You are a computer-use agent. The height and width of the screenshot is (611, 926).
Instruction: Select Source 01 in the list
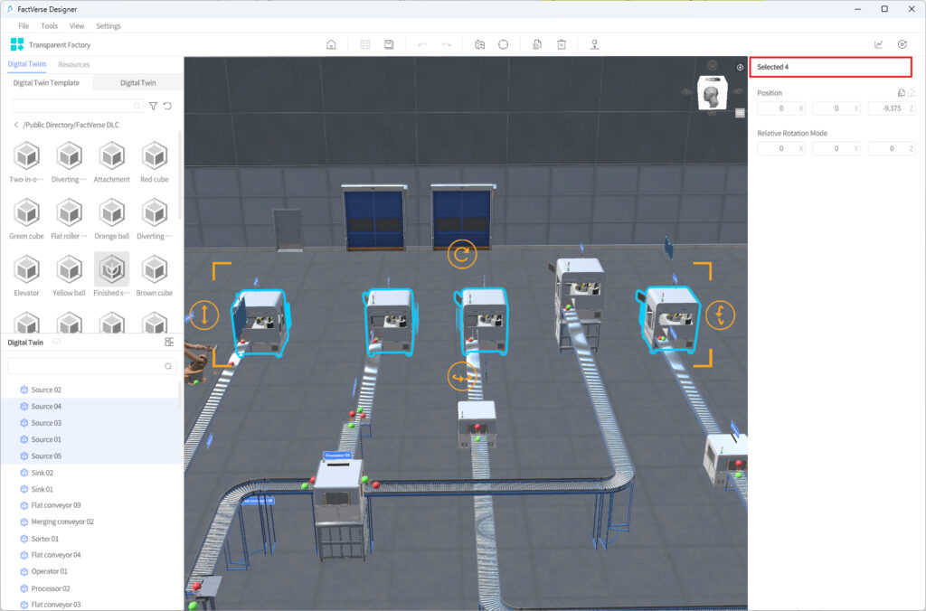[x=91, y=439]
